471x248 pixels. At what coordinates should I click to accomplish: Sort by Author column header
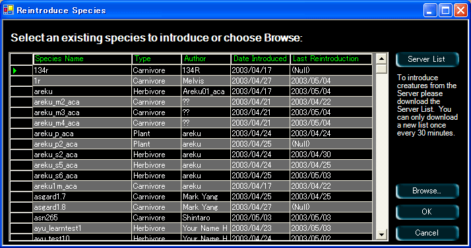(206, 59)
